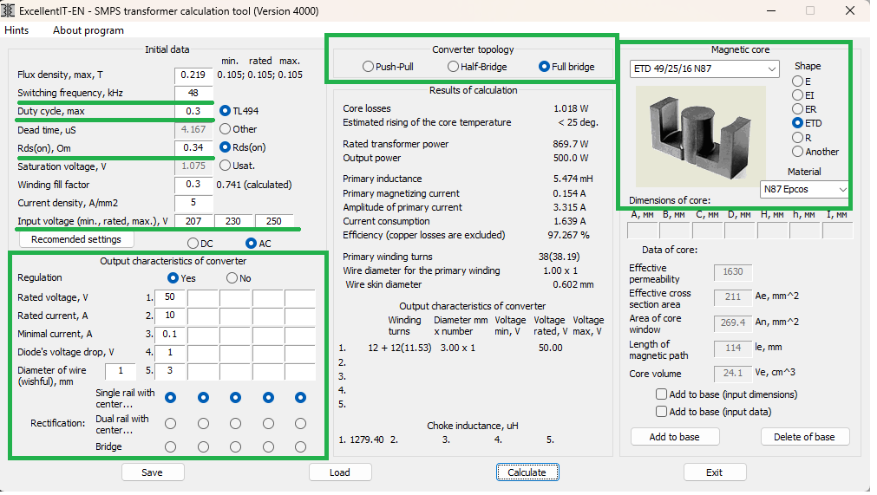The width and height of the screenshot is (877, 495).
Task: Edit the Current density field
Action: (193, 203)
